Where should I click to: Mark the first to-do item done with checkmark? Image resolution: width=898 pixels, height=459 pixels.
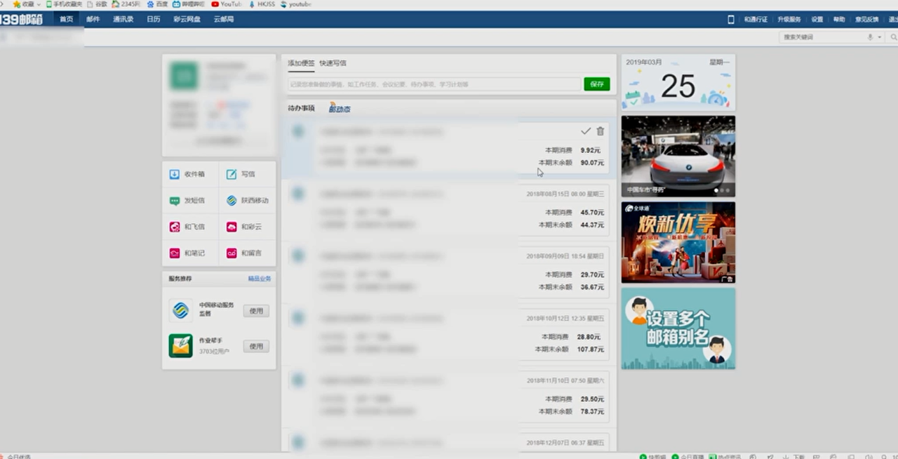[x=586, y=131]
